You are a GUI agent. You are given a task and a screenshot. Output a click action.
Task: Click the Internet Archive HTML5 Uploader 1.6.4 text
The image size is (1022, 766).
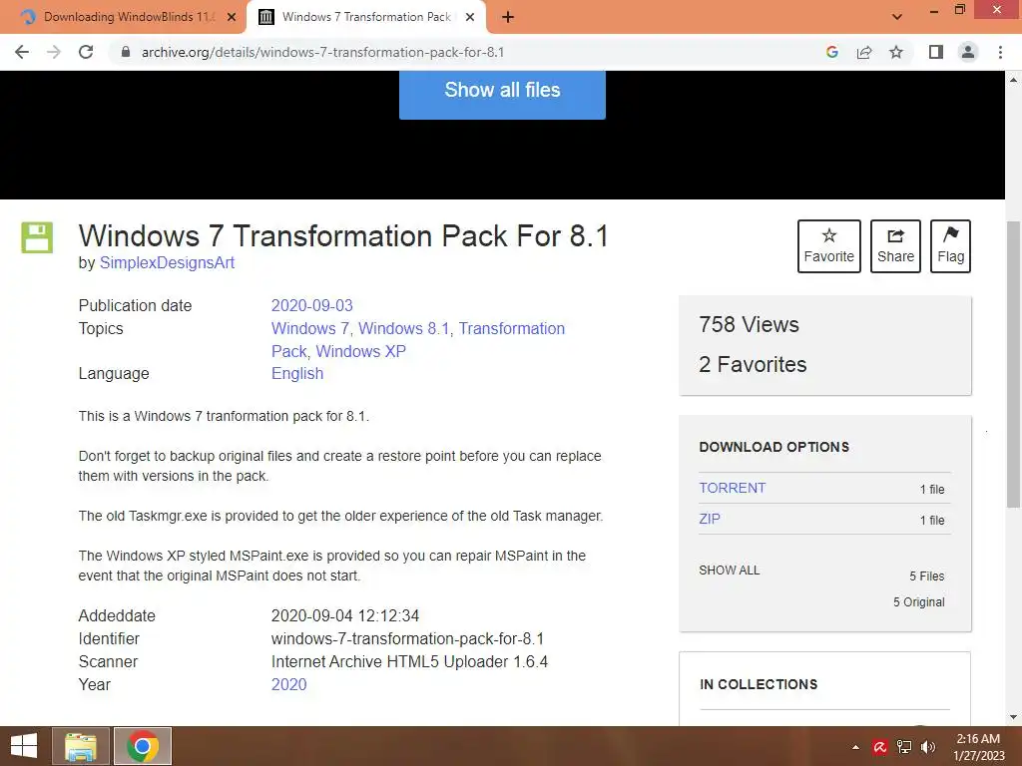(x=409, y=662)
